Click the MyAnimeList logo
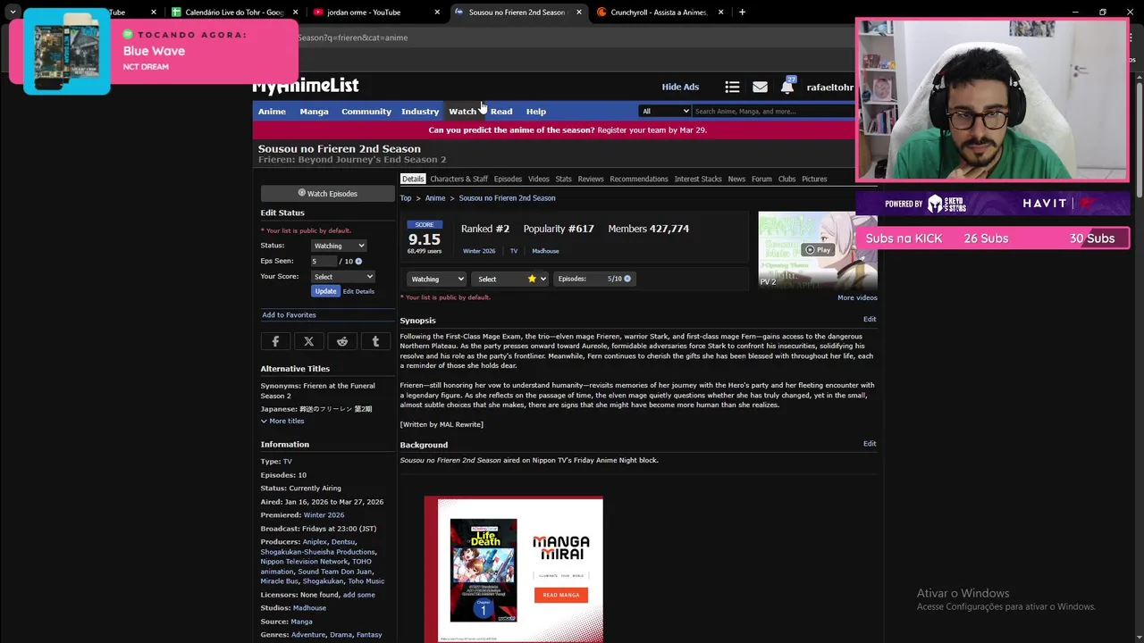Screen dimensions: 1144x643 (305, 86)
